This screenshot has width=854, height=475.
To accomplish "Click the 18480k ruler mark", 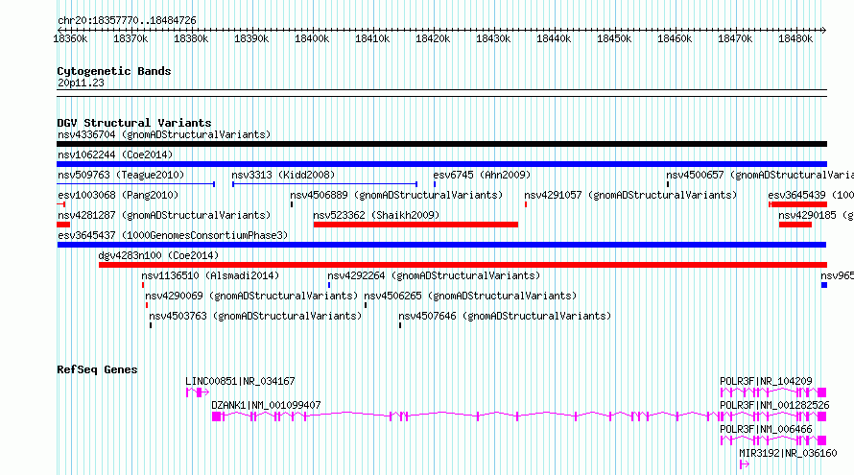I will click(795, 38).
